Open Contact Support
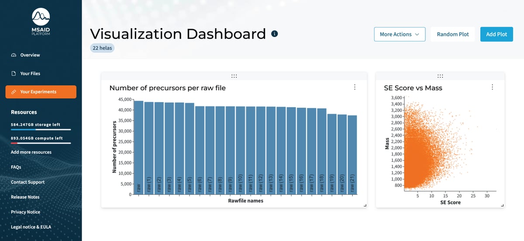The image size is (524, 241). (28, 182)
